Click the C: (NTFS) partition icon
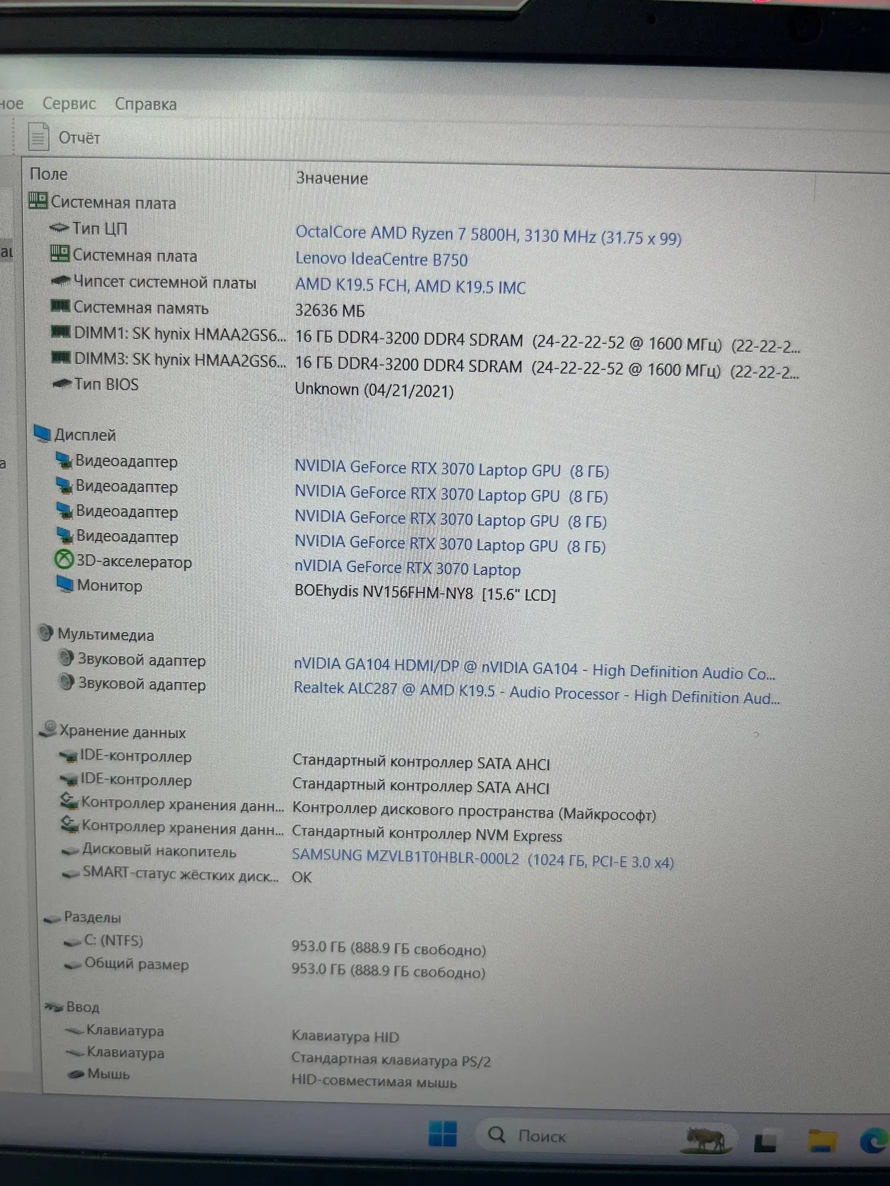 click(x=72, y=942)
